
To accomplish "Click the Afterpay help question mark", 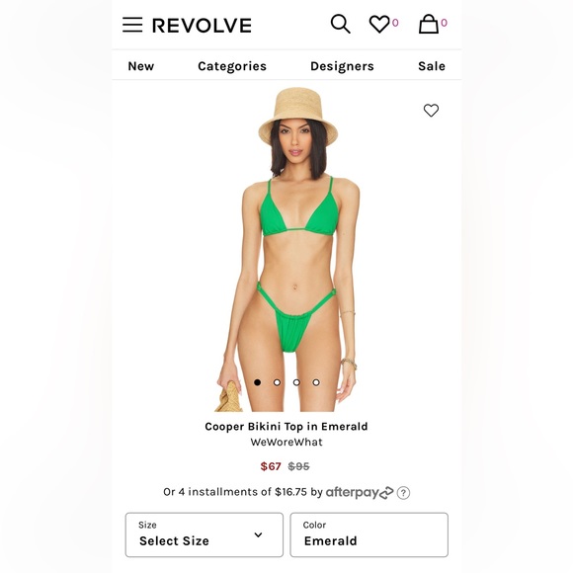I will click(403, 493).
